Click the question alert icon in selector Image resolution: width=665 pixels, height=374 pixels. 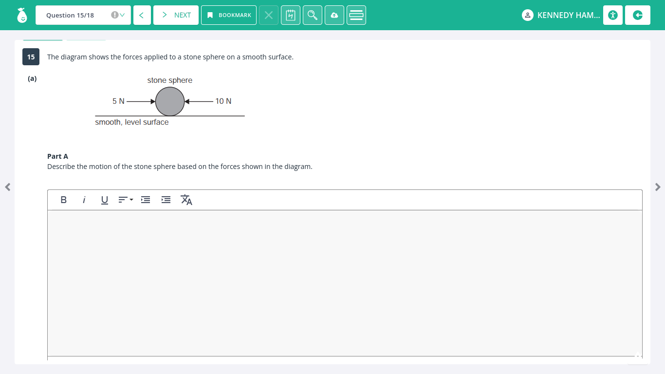click(x=114, y=15)
